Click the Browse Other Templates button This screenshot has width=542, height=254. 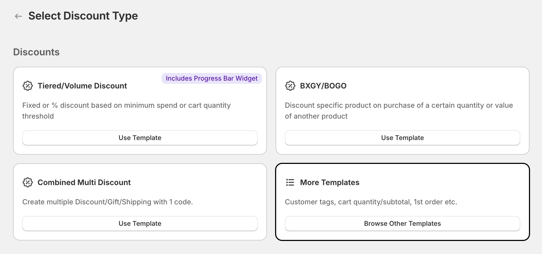tap(402, 223)
